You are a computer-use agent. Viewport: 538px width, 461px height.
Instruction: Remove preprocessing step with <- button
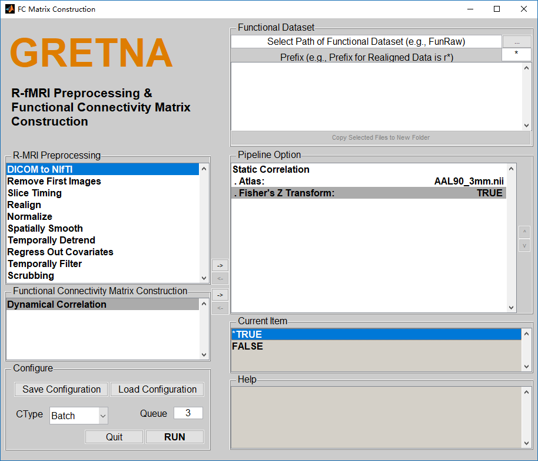click(220, 278)
